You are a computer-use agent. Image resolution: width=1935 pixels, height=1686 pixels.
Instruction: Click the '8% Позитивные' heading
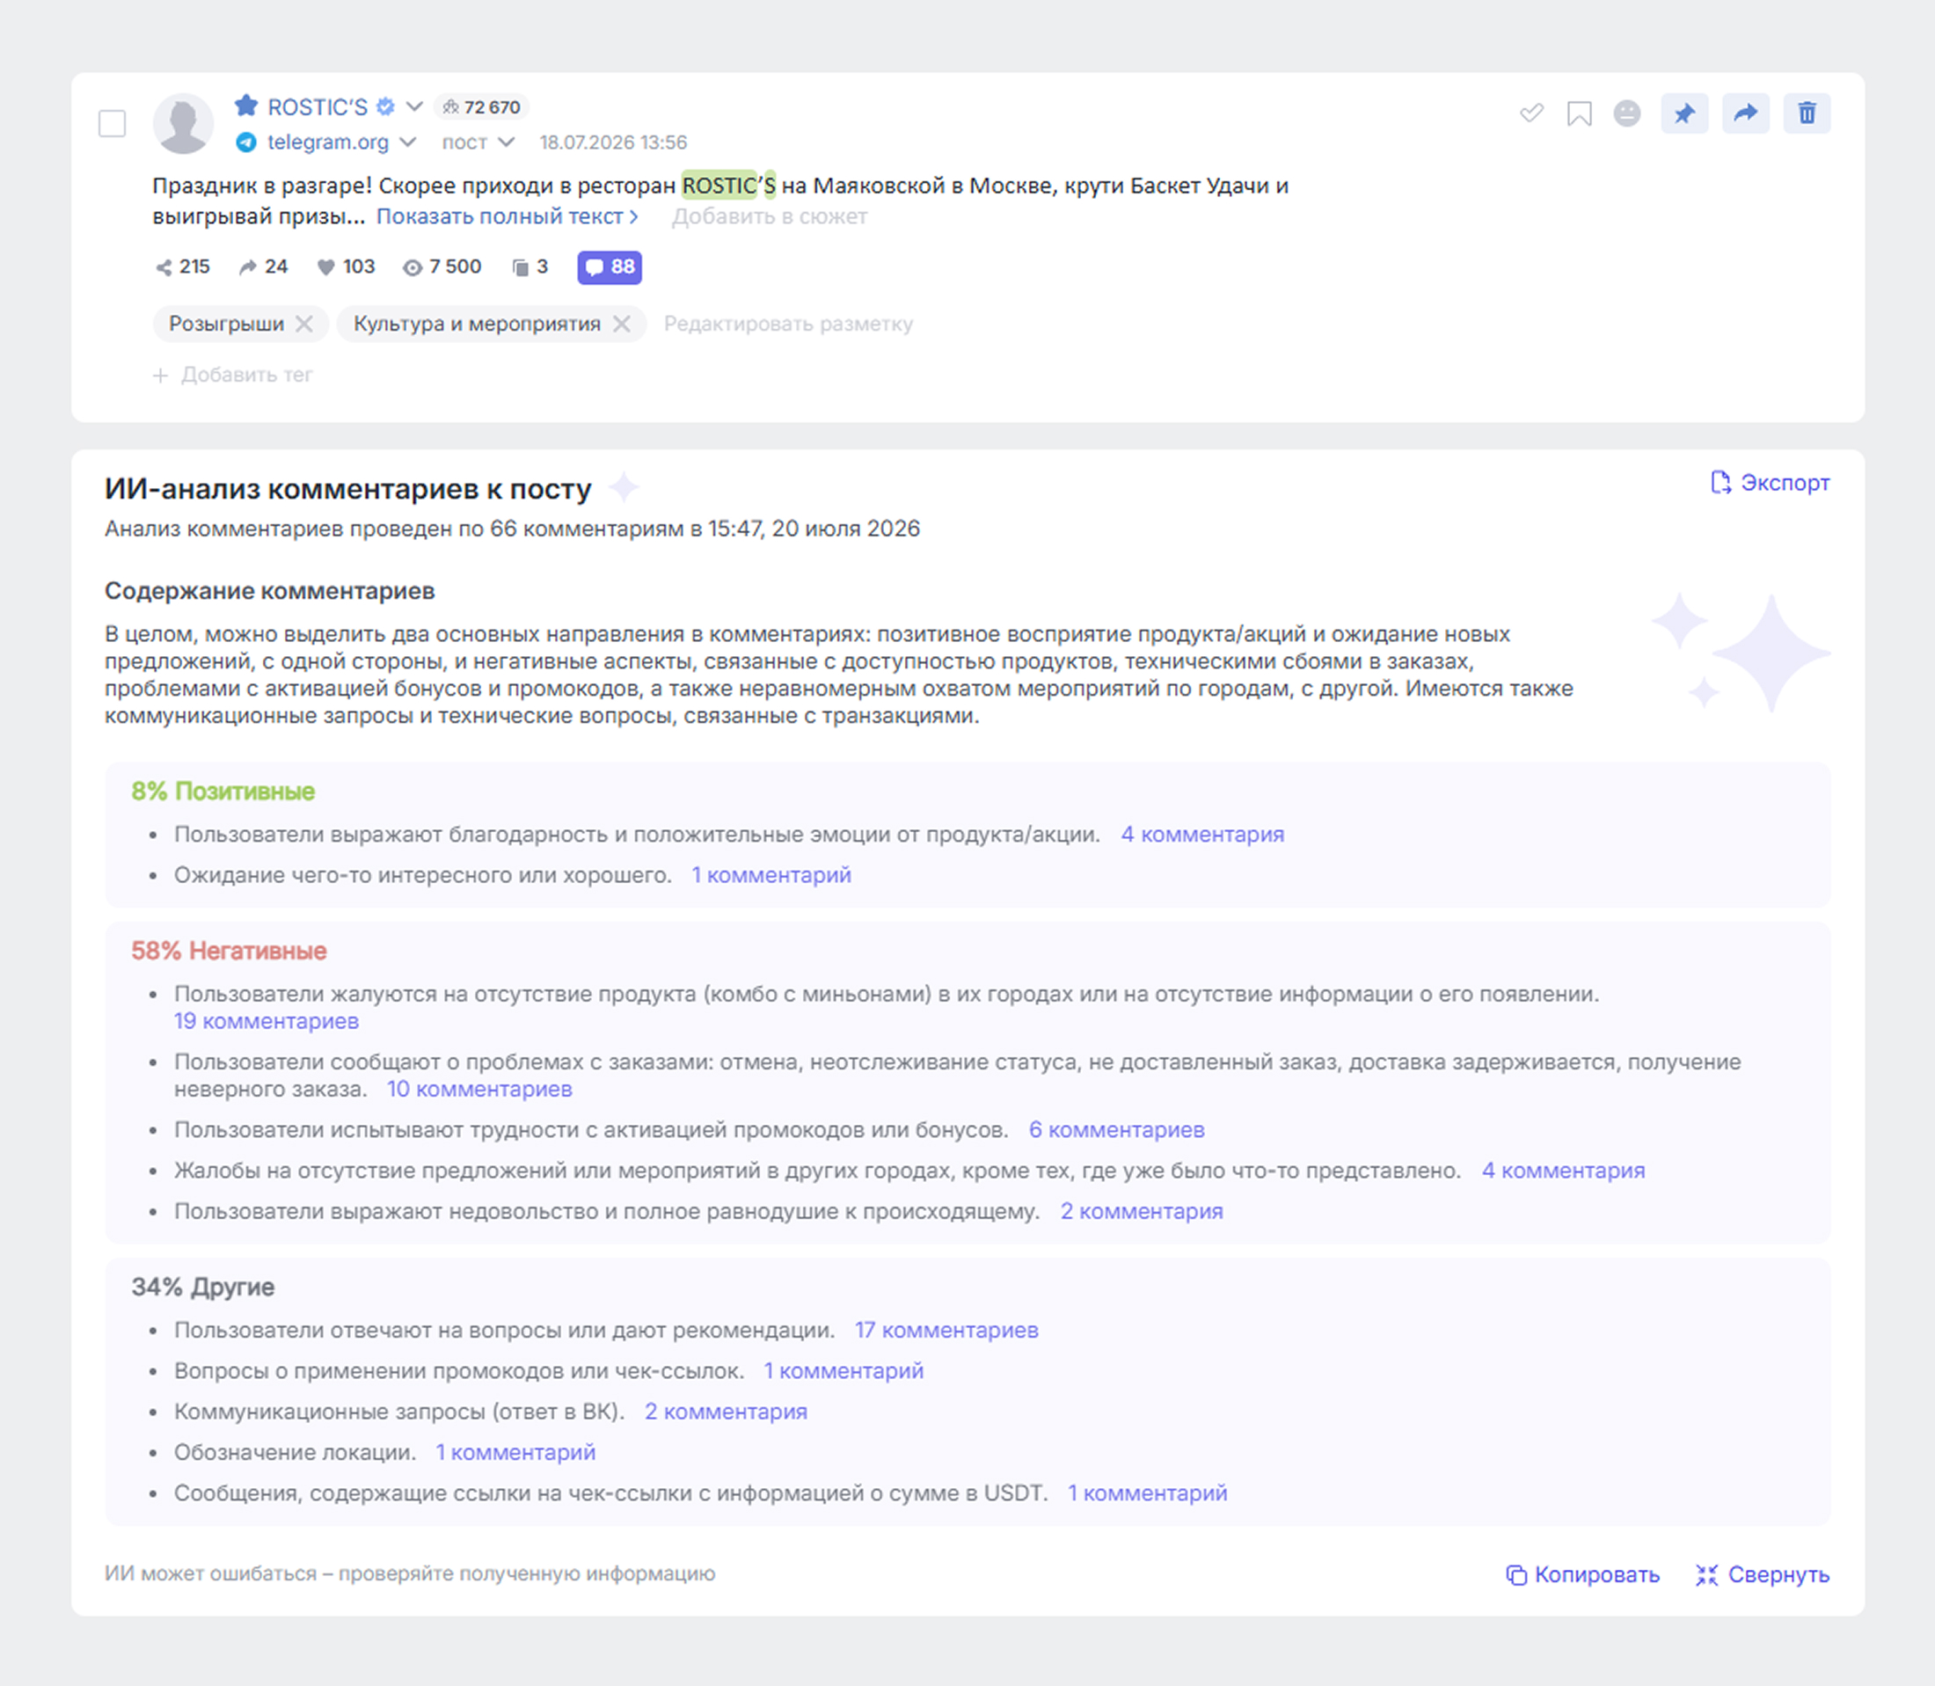click(223, 792)
